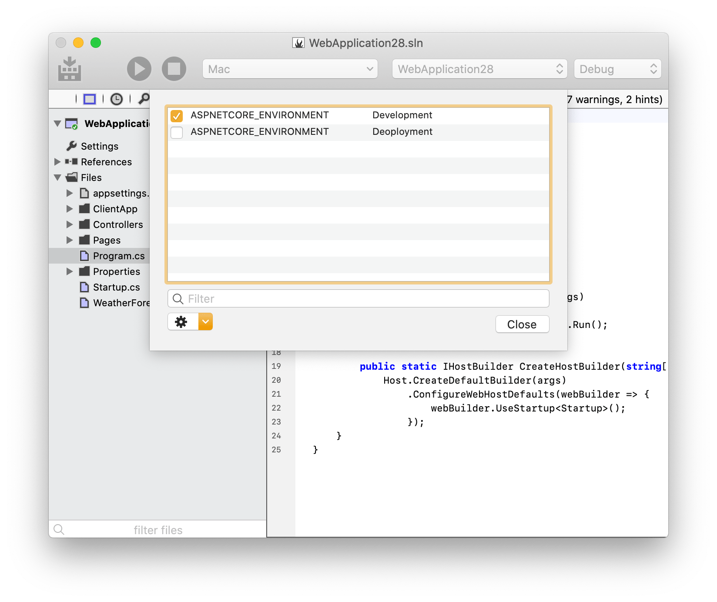Click the Host.CreateDefaultBuilder(args) code line
Screen dimensions: 717x602
[475, 381]
